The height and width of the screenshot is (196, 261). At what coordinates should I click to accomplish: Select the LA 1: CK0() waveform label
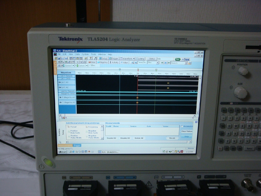[67, 78]
